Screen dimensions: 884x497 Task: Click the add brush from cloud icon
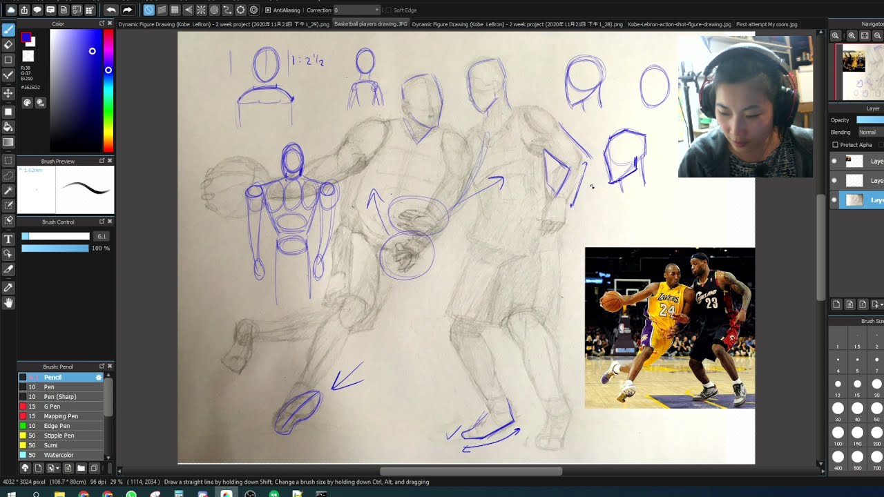(x=25, y=468)
